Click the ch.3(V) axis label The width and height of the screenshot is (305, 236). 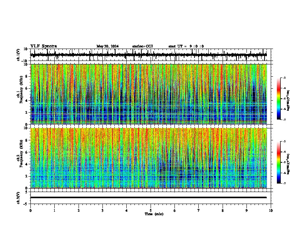[x=18, y=198]
